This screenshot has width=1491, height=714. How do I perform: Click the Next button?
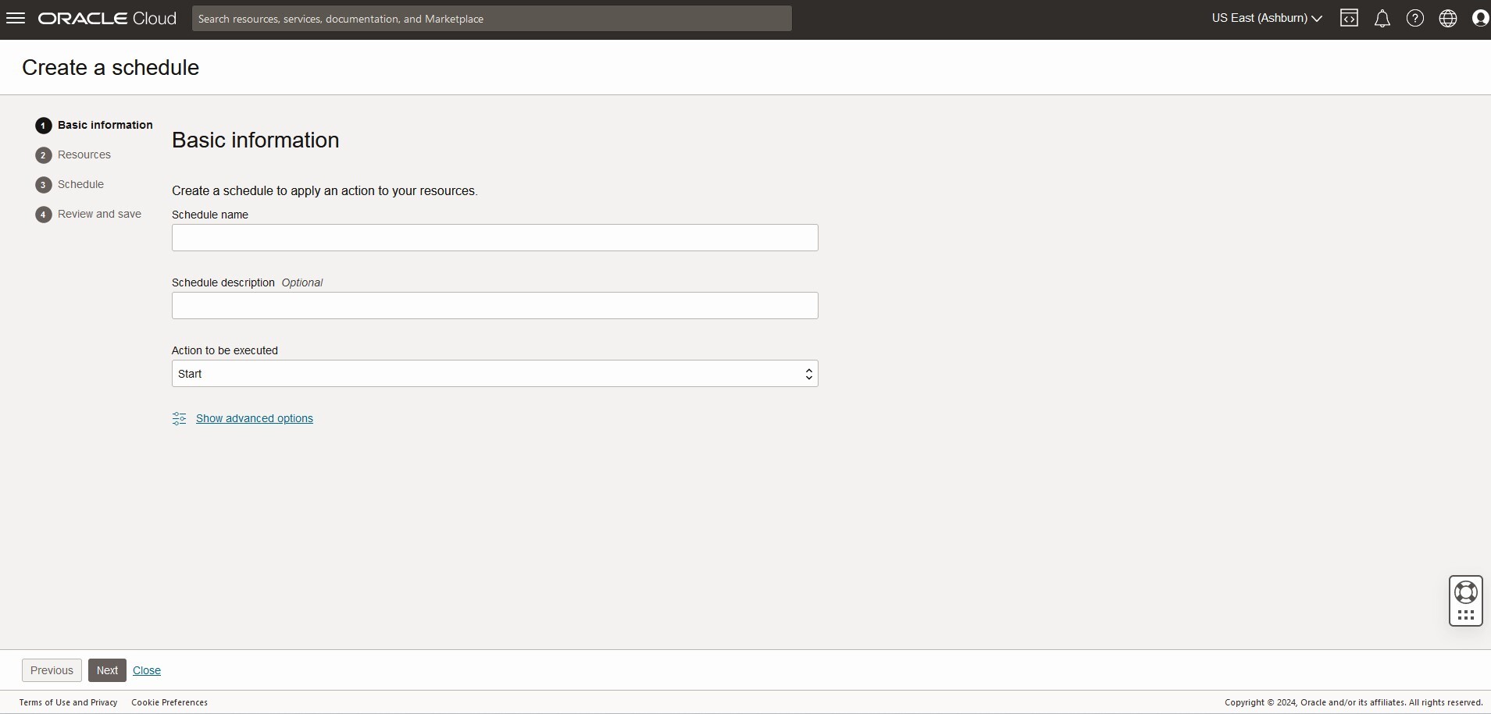pos(106,670)
